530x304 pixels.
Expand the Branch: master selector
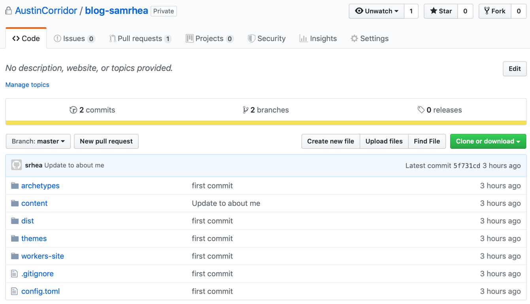pyautogui.click(x=38, y=141)
